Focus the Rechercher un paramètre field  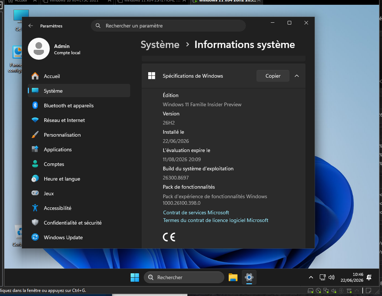pos(168,26)
